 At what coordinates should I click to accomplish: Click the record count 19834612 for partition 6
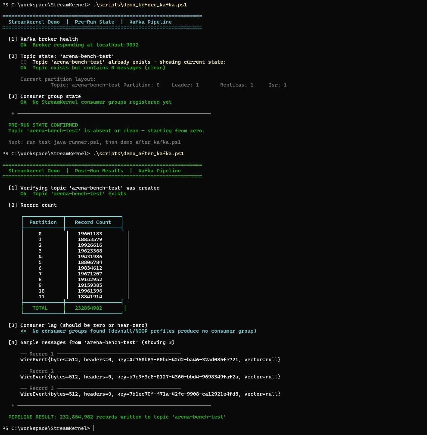point(90,268)
